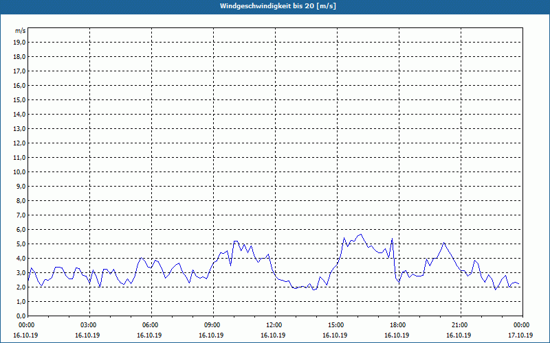The height and width of the screenshot is (343, 550).
Task: Click the 18,0 y-axis label
Action: (x=20, y=57)
